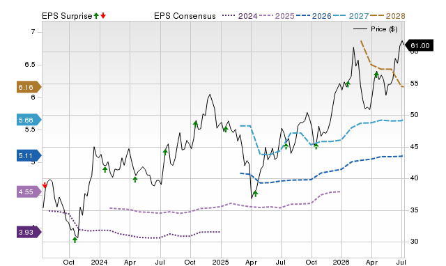The width and height of the screenshot is (446, 266).
Task: Click the green up arrow in the EPS Surprise legend
Action: pyautogui.click(x=96, y=16)
